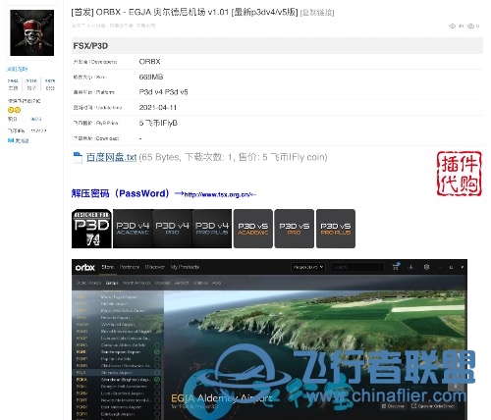Toggle the checked circle for Shoreham (Brighton)
This screenshot has height=420, width=491.
point(157,380)
